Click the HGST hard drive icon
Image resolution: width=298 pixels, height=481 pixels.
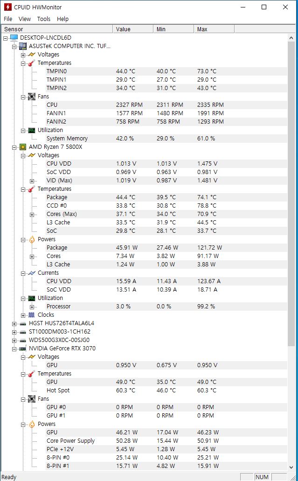(23, 323)
